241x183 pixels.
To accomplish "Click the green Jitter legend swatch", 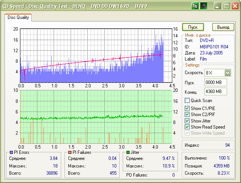I will [128, 152].
